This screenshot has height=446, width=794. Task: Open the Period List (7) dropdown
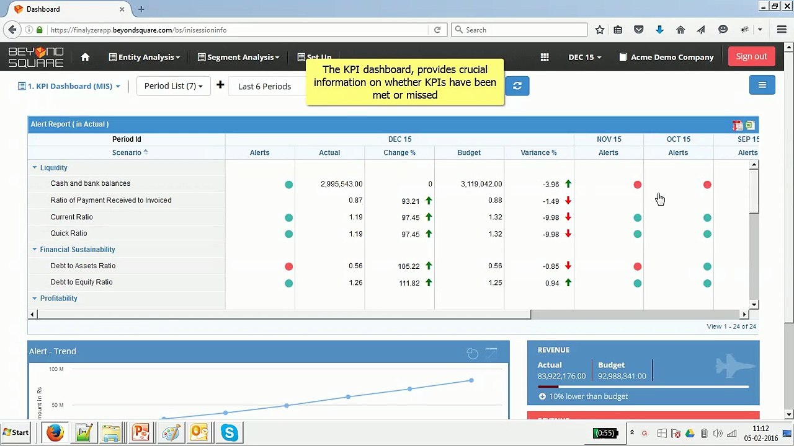click(x=173, y=86)
